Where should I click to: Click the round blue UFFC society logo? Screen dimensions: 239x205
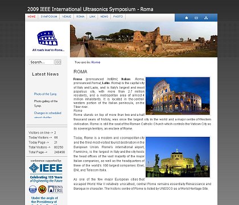33,189
